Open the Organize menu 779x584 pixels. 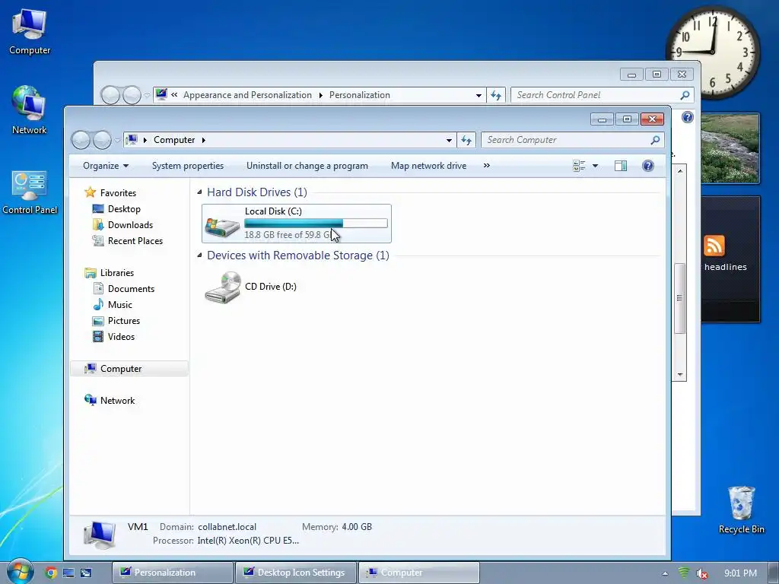[x=105, y=166]
